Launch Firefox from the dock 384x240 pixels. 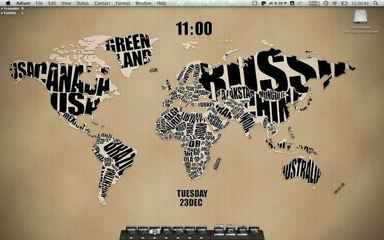[x=190, y=230]
